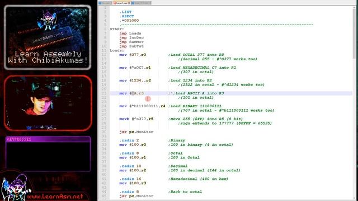Click the 'jmp Loads' instruction
This screenshot has height=201, width=358.
[130, 33]
